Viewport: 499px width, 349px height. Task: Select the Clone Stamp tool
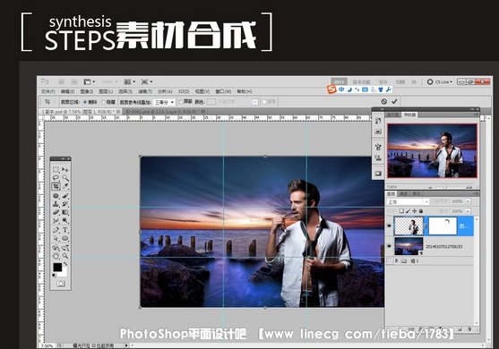point(56,204)
